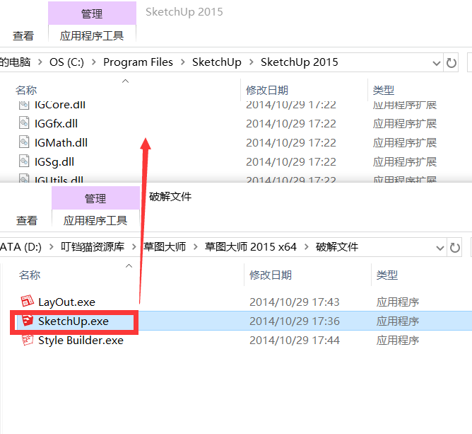Click 应用程序 type cell of LayOut.exe
Image resolution: width=472 pixels, height=434 pixels.
398,302
